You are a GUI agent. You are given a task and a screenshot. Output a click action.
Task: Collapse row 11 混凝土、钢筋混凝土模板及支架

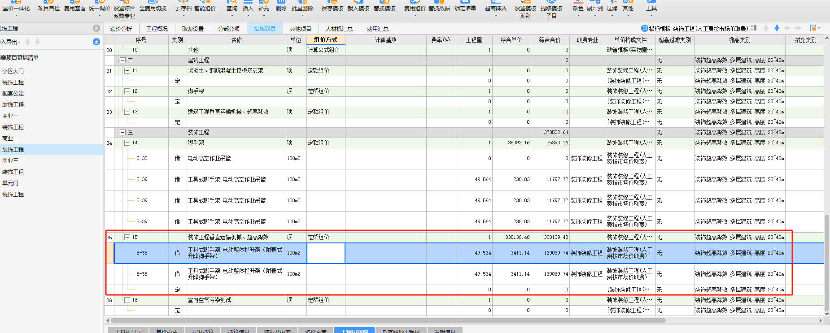pyautogui.click(x=127, y=70)
